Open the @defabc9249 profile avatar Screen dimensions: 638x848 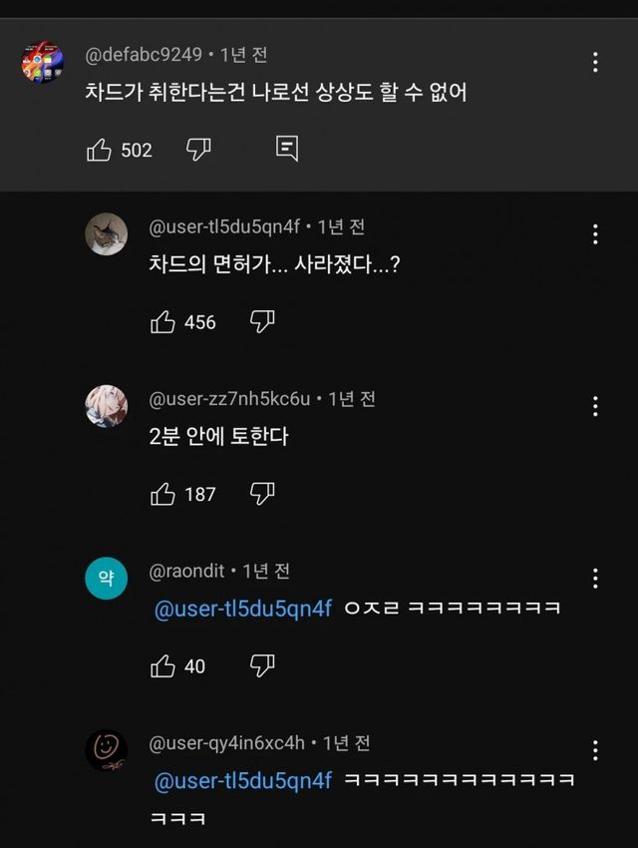click(43, 63)
